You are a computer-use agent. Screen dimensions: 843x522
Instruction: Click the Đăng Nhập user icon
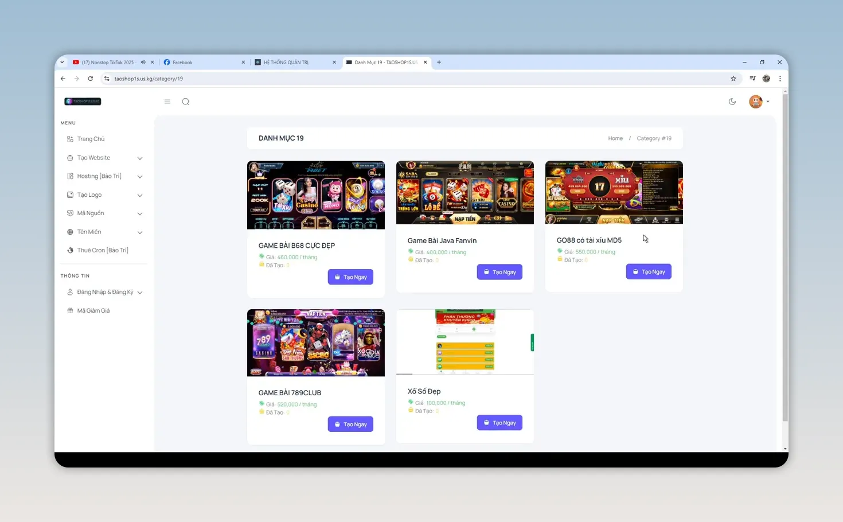point(70,292)
